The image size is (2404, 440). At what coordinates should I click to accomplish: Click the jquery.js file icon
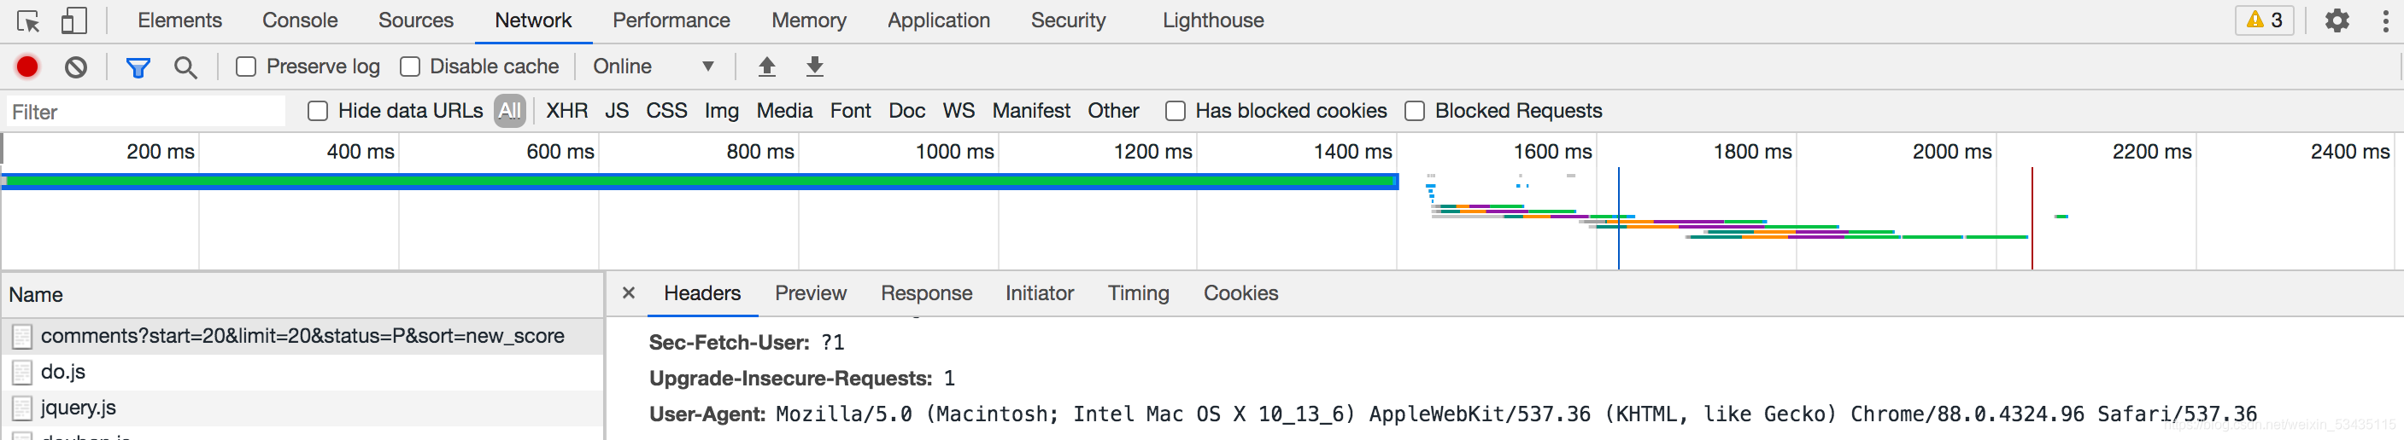pyautogui.click(x=22, y=408)
